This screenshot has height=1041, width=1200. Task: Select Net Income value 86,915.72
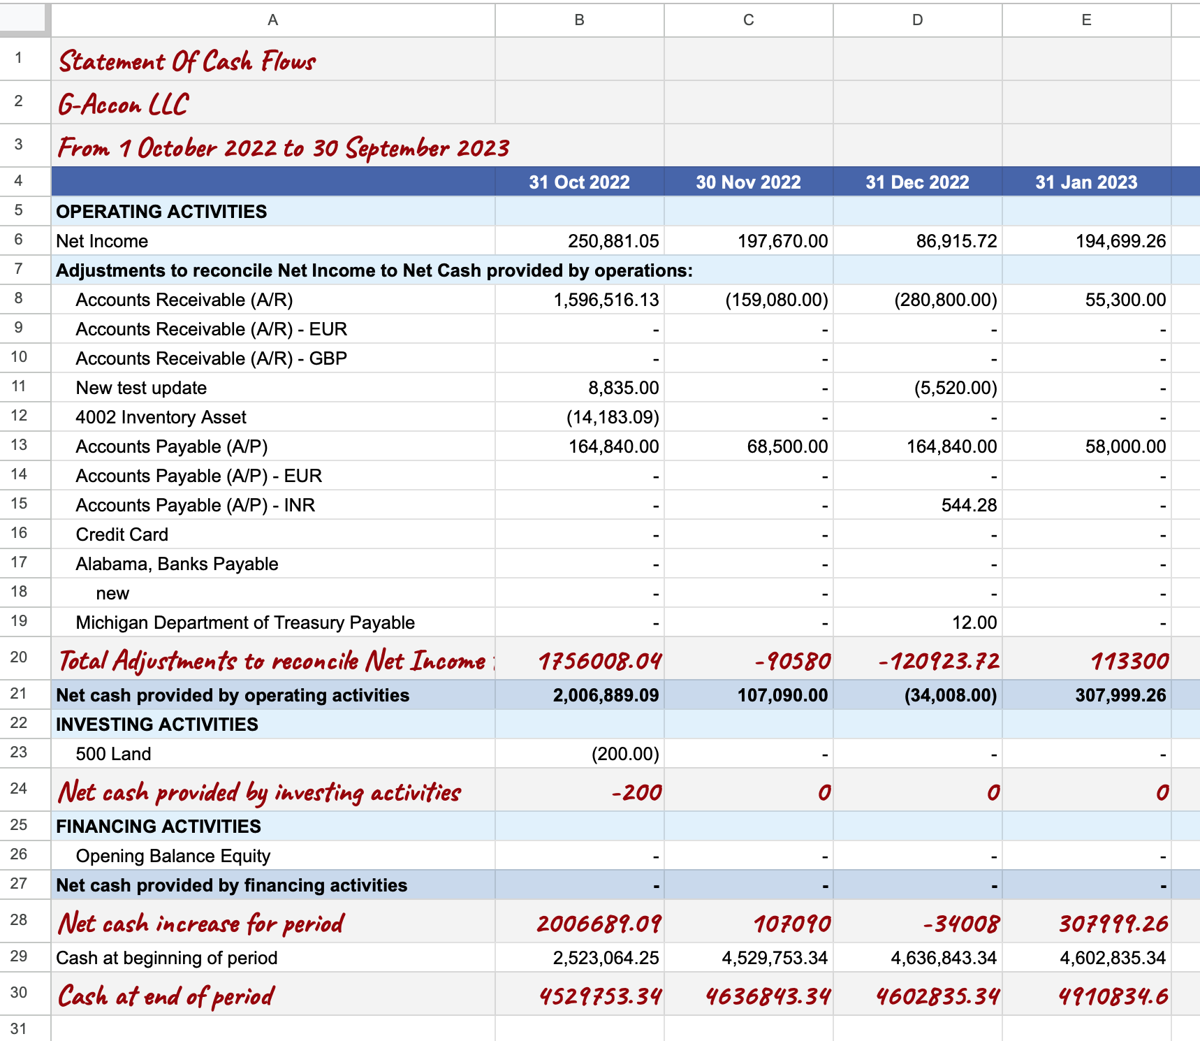[x=918, y=240]
